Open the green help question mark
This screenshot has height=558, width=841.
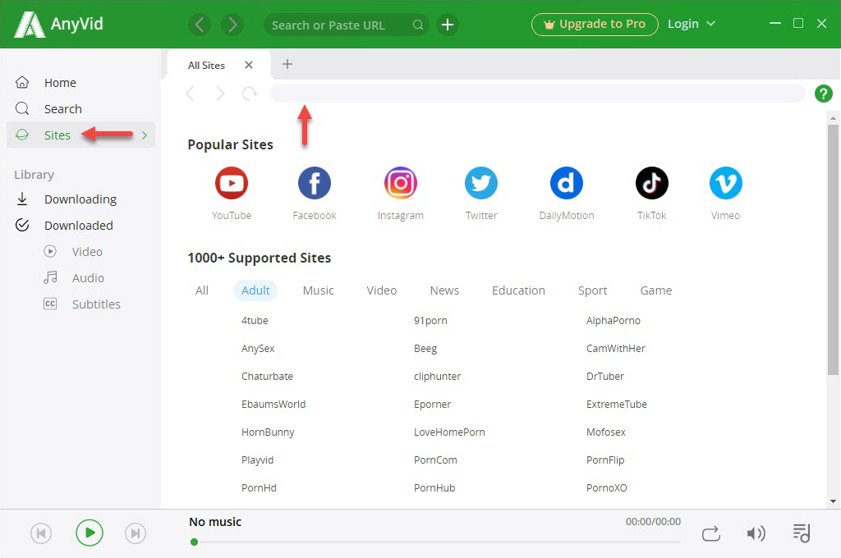pos(823,94)
